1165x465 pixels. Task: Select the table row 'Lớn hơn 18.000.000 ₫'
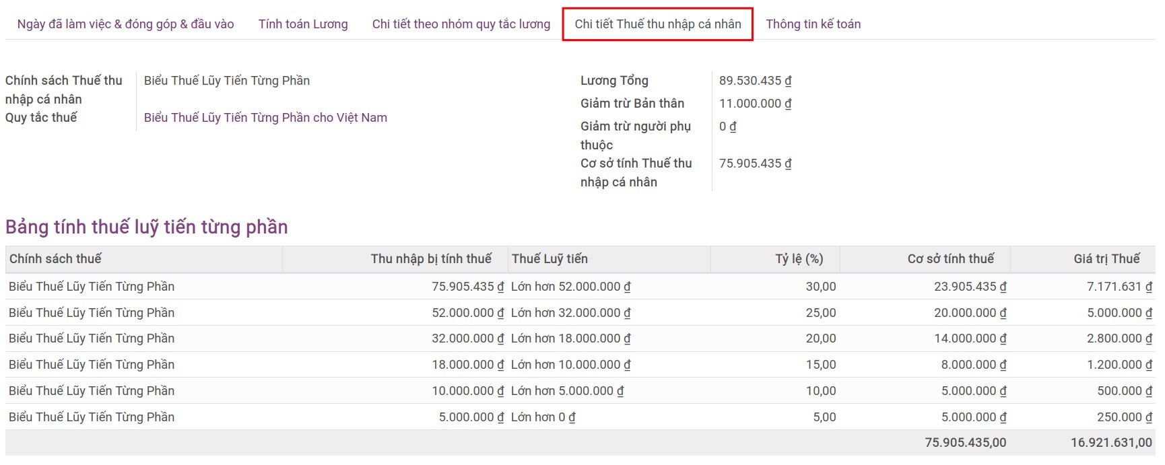pos(580,338)
